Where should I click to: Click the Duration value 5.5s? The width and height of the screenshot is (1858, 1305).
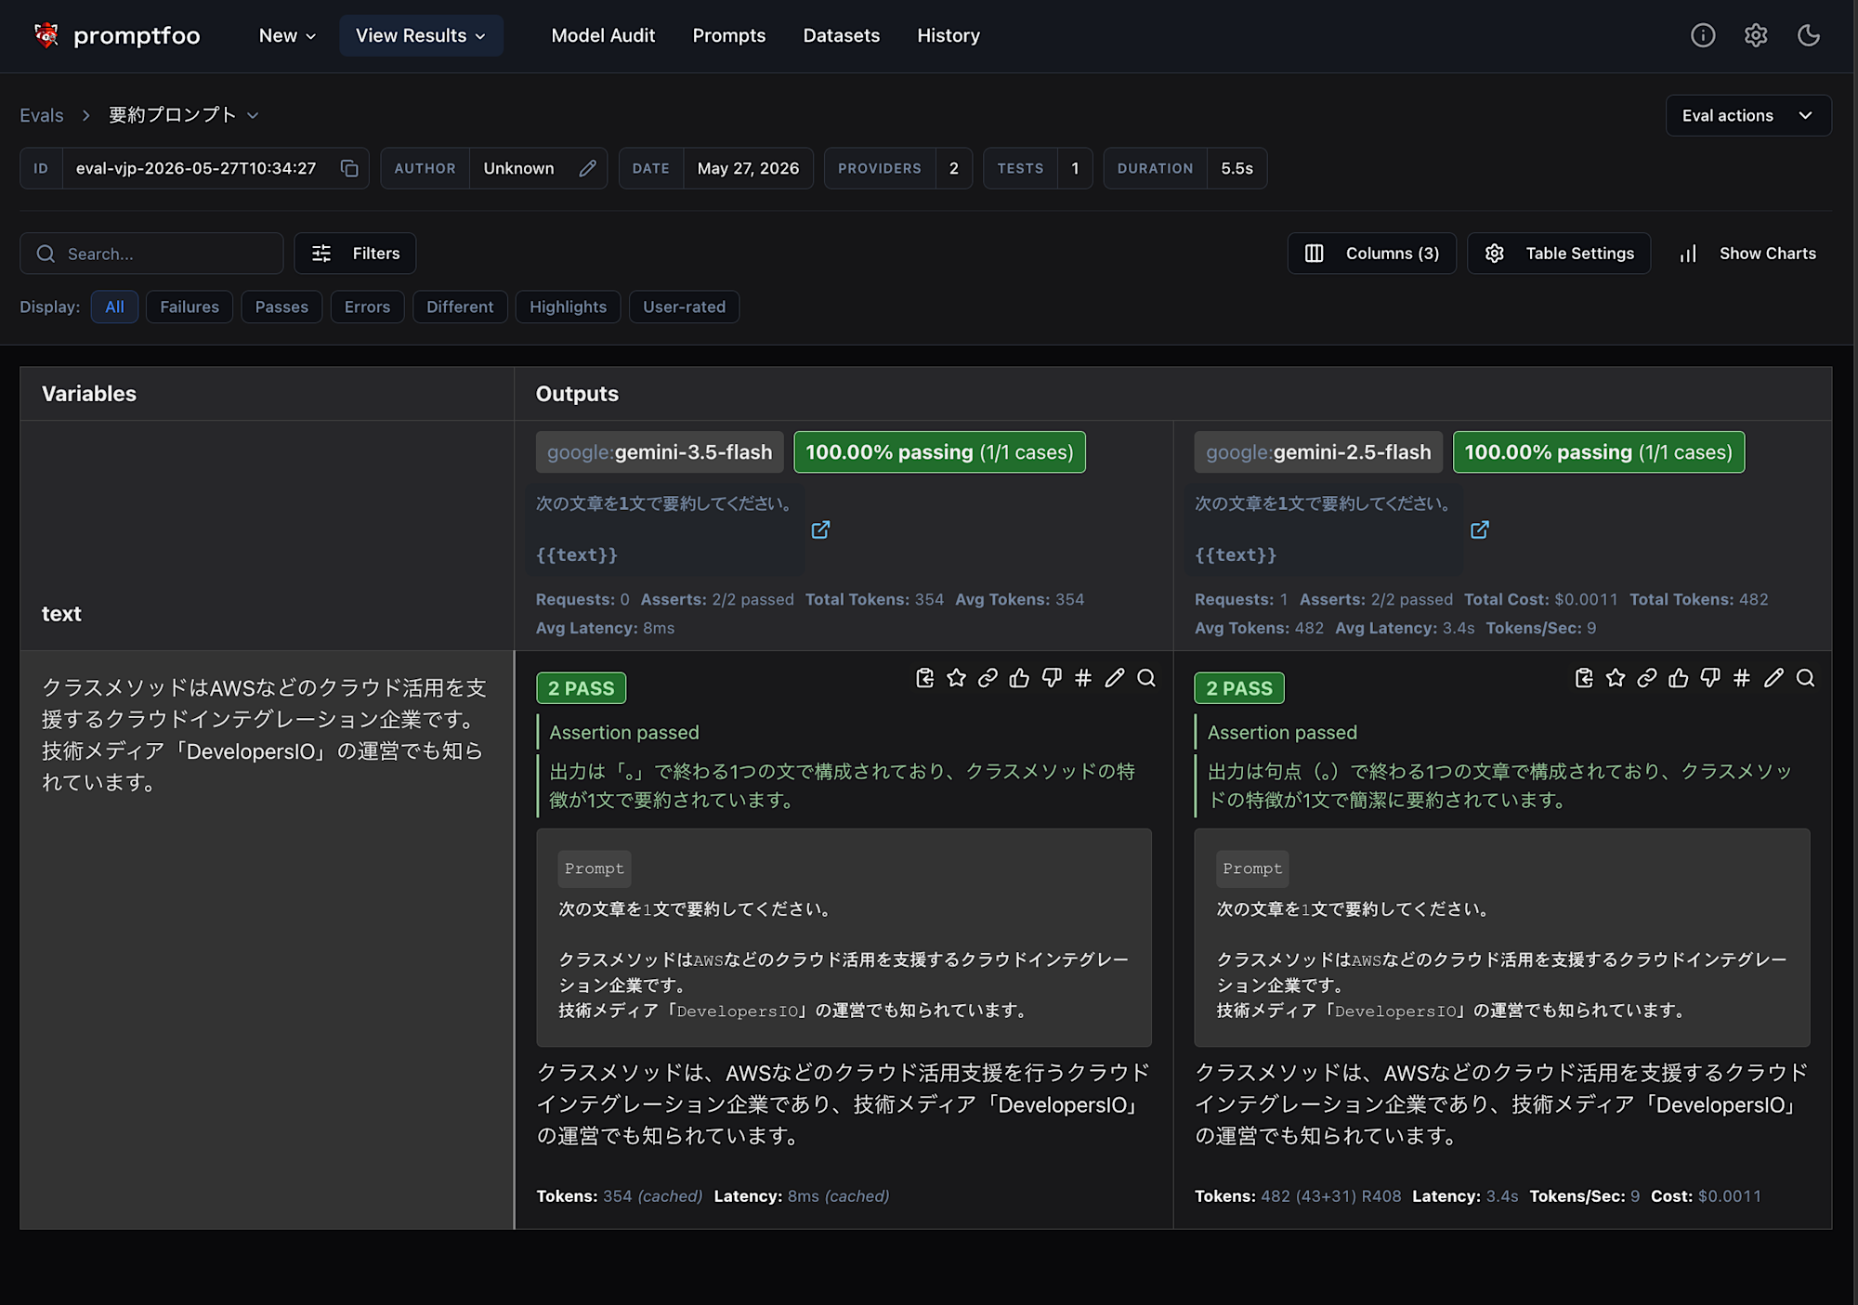point(1236,168)
